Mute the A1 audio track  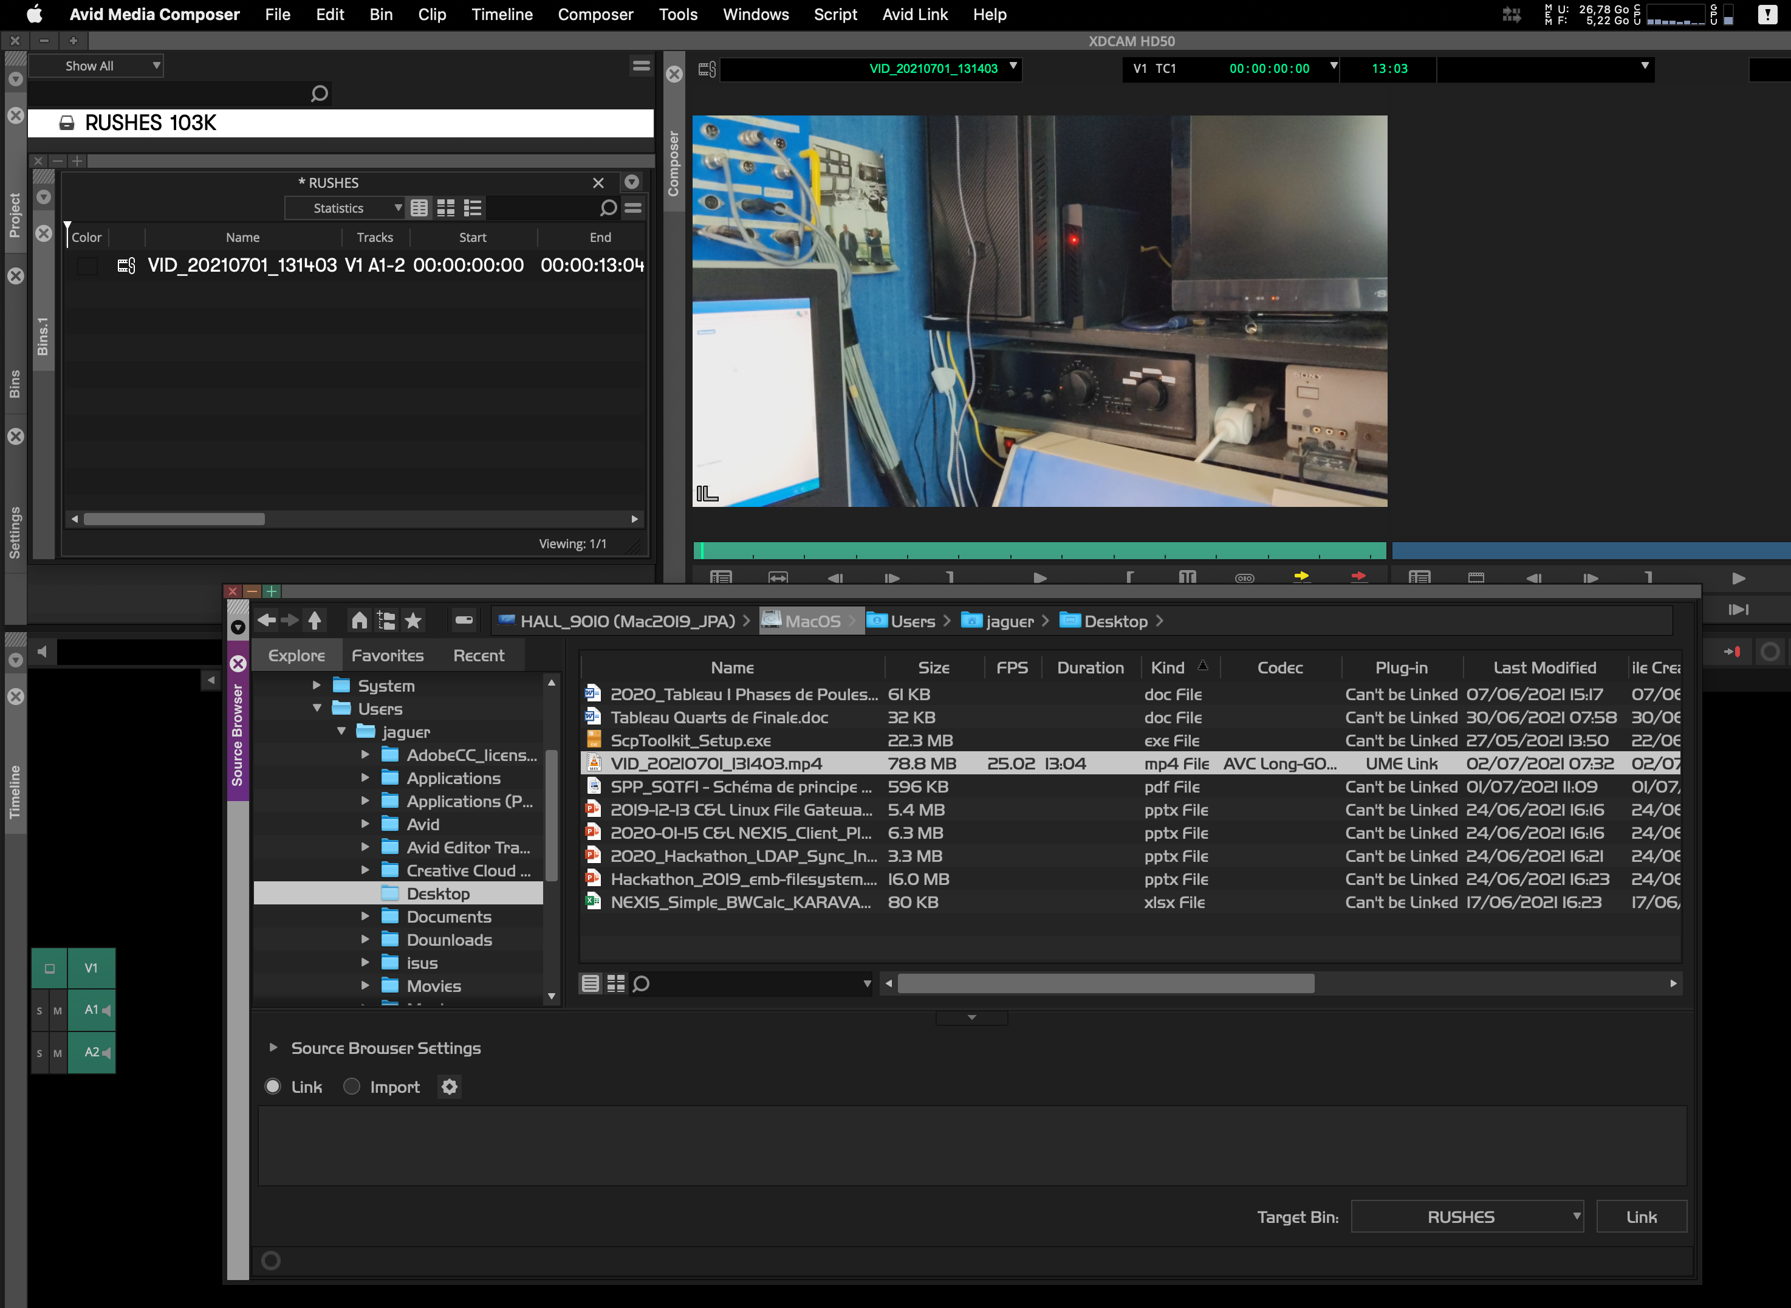pyautogui.click(x=58, y=1011)
